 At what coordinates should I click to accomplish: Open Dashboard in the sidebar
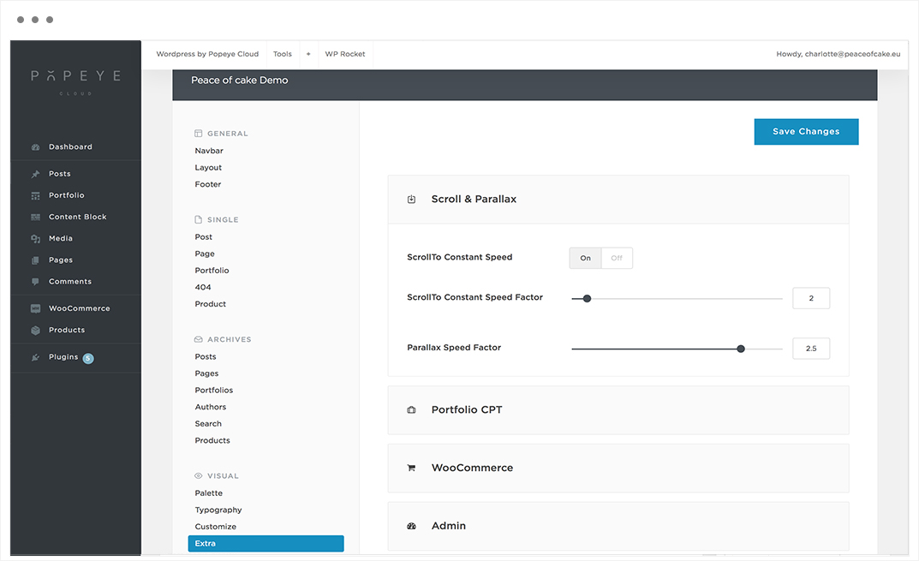[70, 147]
